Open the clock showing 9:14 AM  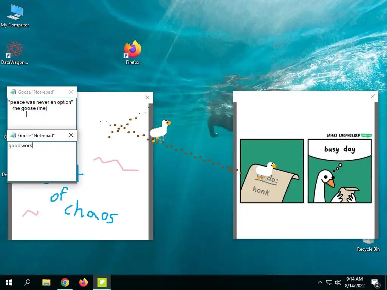tap(354, 279)
